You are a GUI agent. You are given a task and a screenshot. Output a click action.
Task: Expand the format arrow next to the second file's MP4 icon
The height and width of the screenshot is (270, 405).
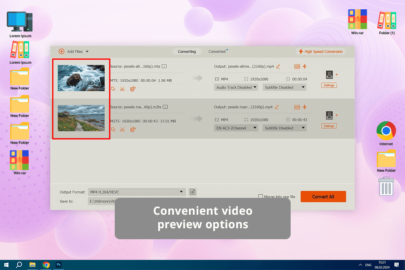(x=337, y=115)
